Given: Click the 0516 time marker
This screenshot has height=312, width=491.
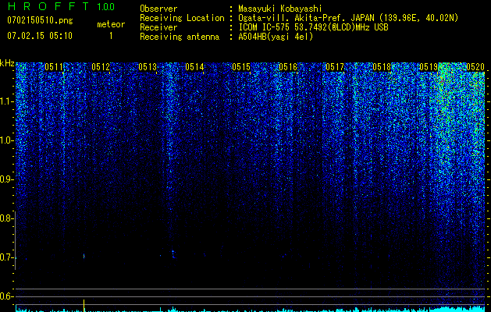Looking at the screenshot, I should click(288, 67).
